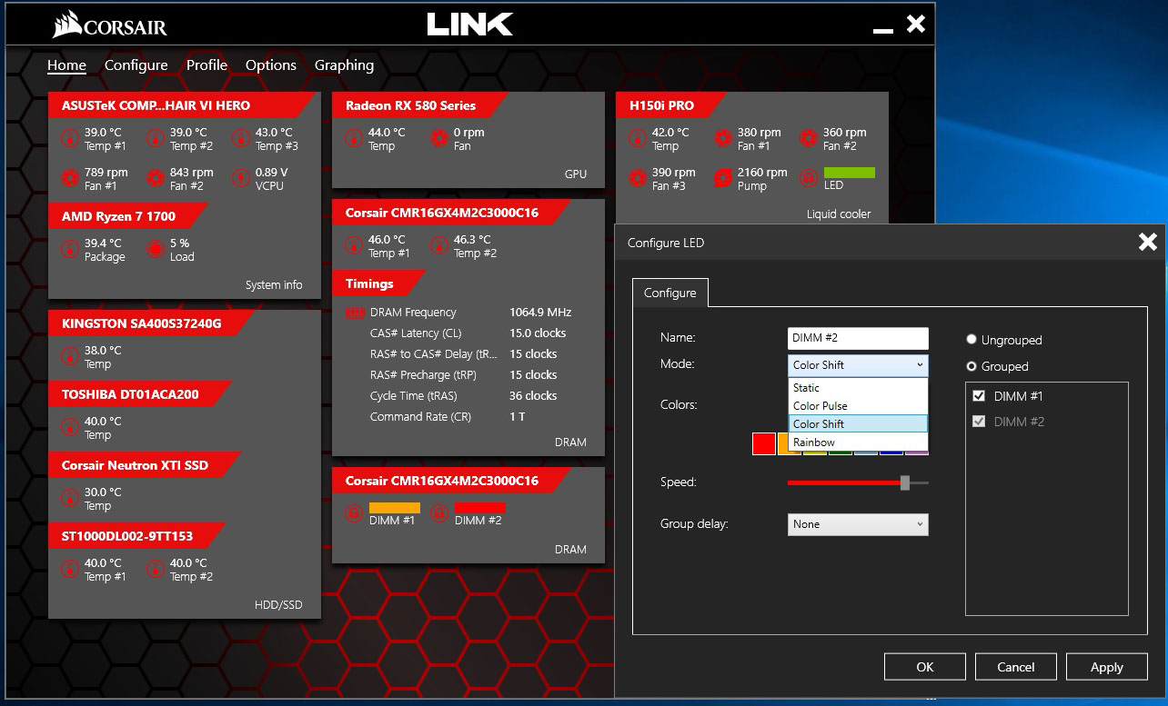Click the ST1000DL002 Temp #2 icon
The width and height of the screenshot is (1168, 706).
coord(156,569)
